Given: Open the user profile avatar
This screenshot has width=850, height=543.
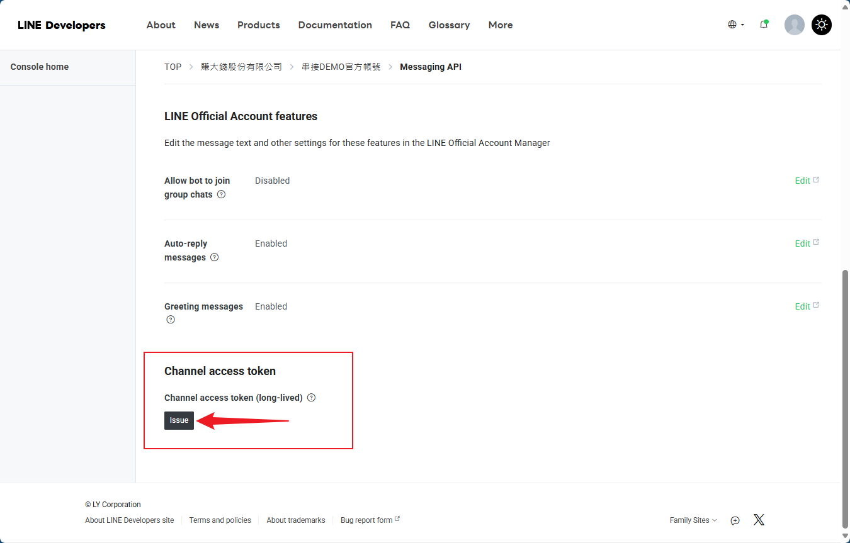Looking at the screenshot, I should (795, 25).
